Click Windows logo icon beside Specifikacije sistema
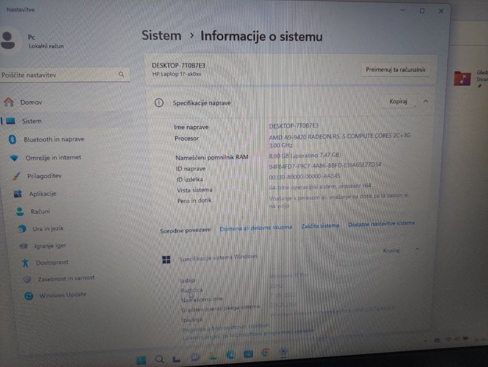The height and width of the screenshot is (367, 488). 166,260
